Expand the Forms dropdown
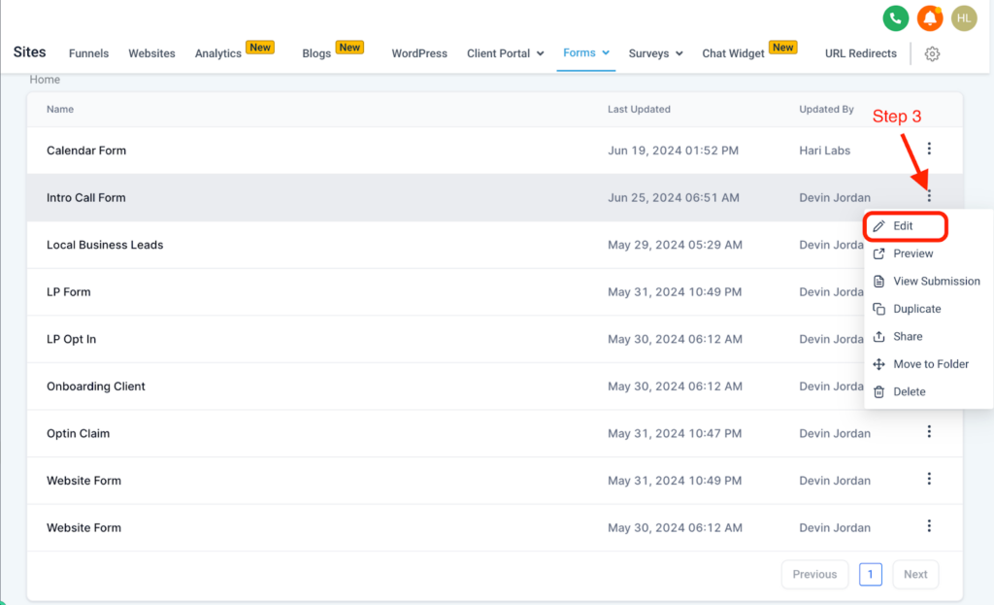994x605 pixels. [x=586, y=52]
